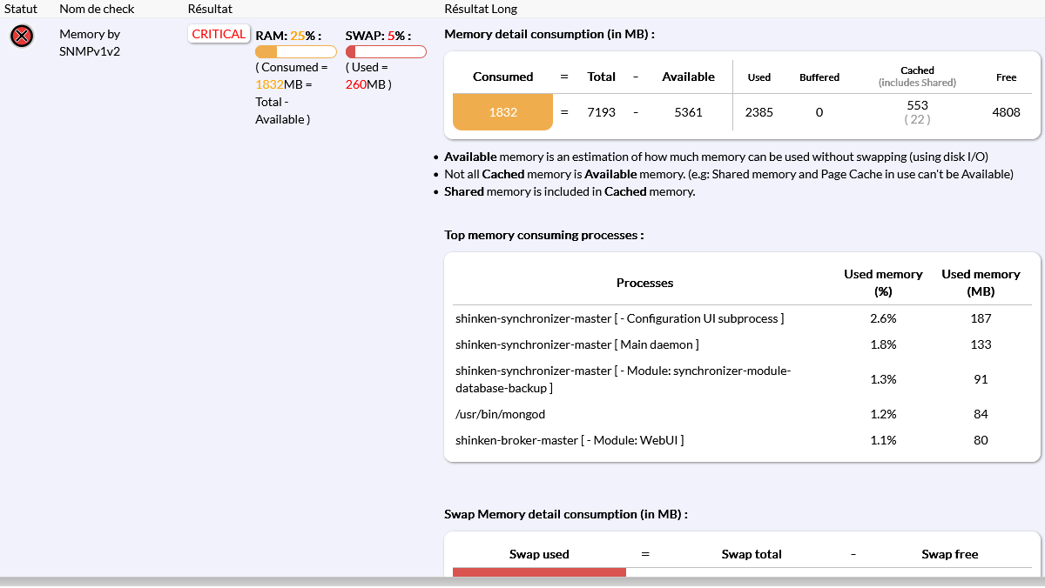Click the red Swap used bar
This screenshot has height=588, width=1045.
click(x=539, y=571)
